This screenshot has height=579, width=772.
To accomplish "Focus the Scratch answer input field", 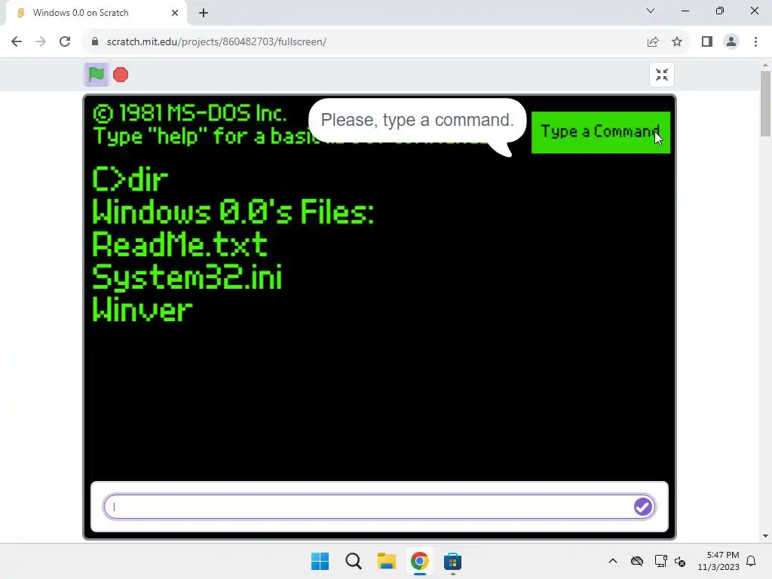I will (379, 507).
